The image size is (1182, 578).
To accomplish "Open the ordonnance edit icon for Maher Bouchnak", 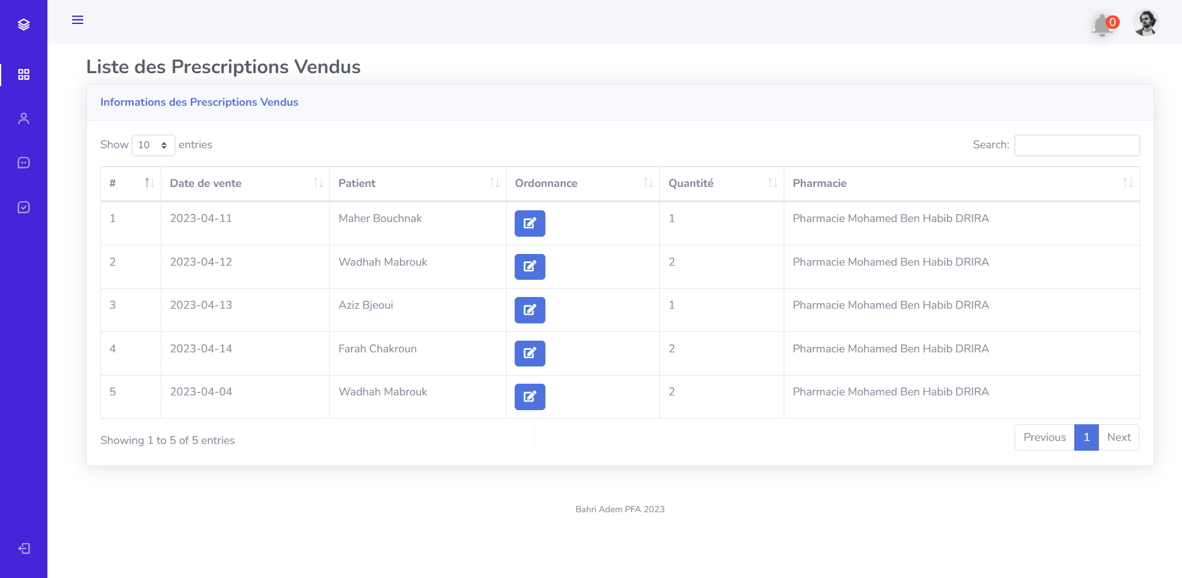I will 529,223.
